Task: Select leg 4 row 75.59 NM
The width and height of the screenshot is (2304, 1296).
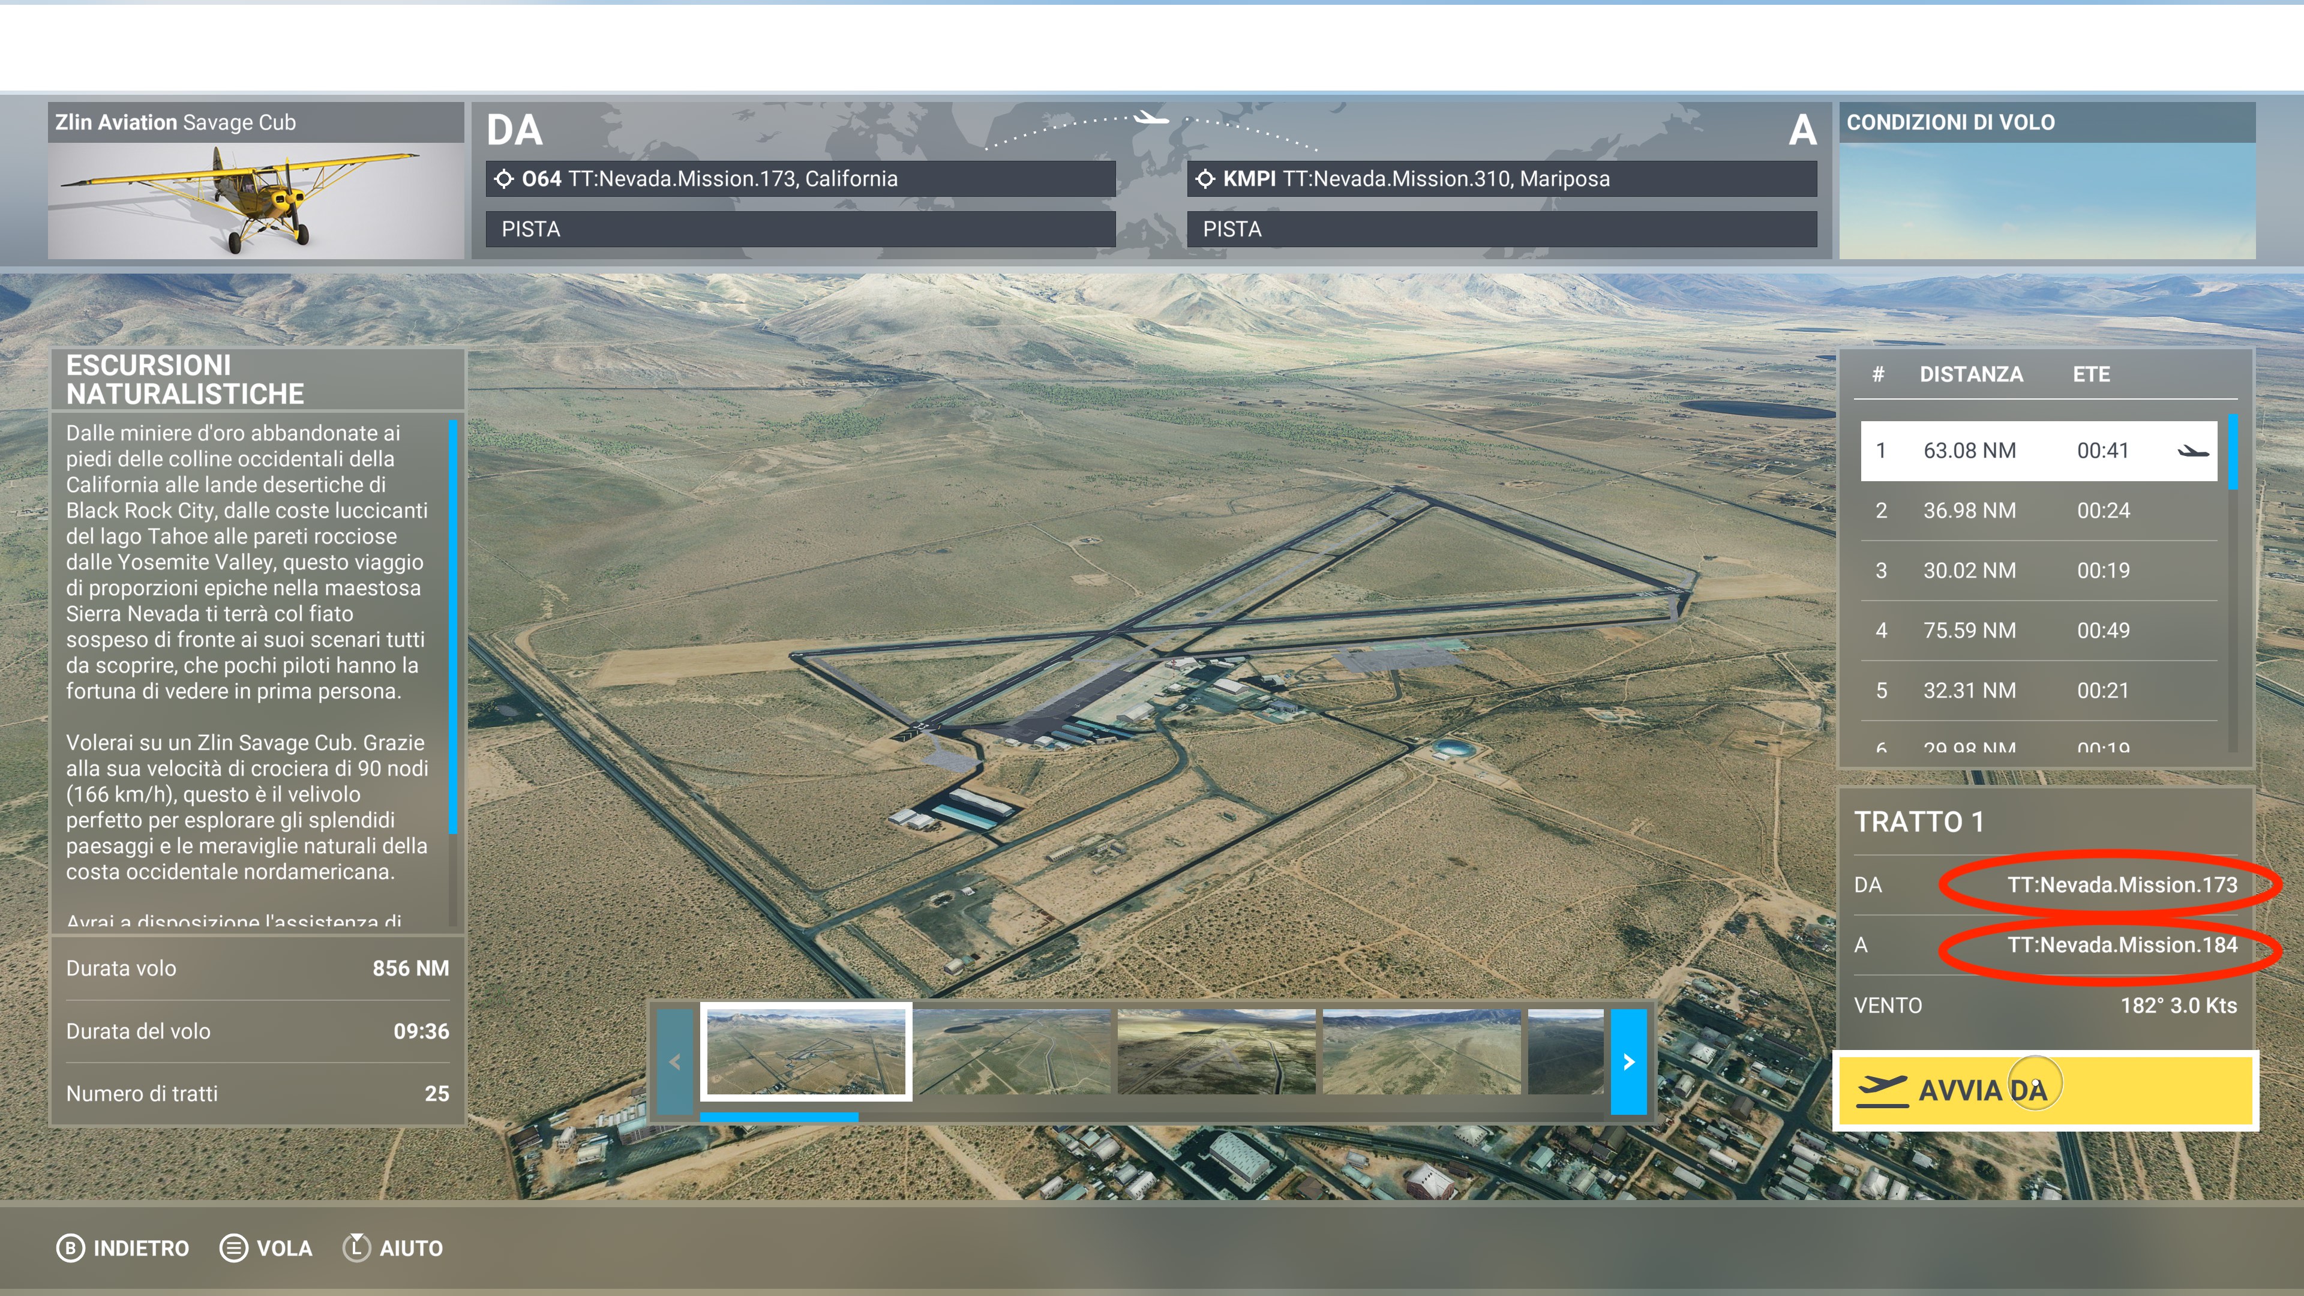Action: (2039, 631)
